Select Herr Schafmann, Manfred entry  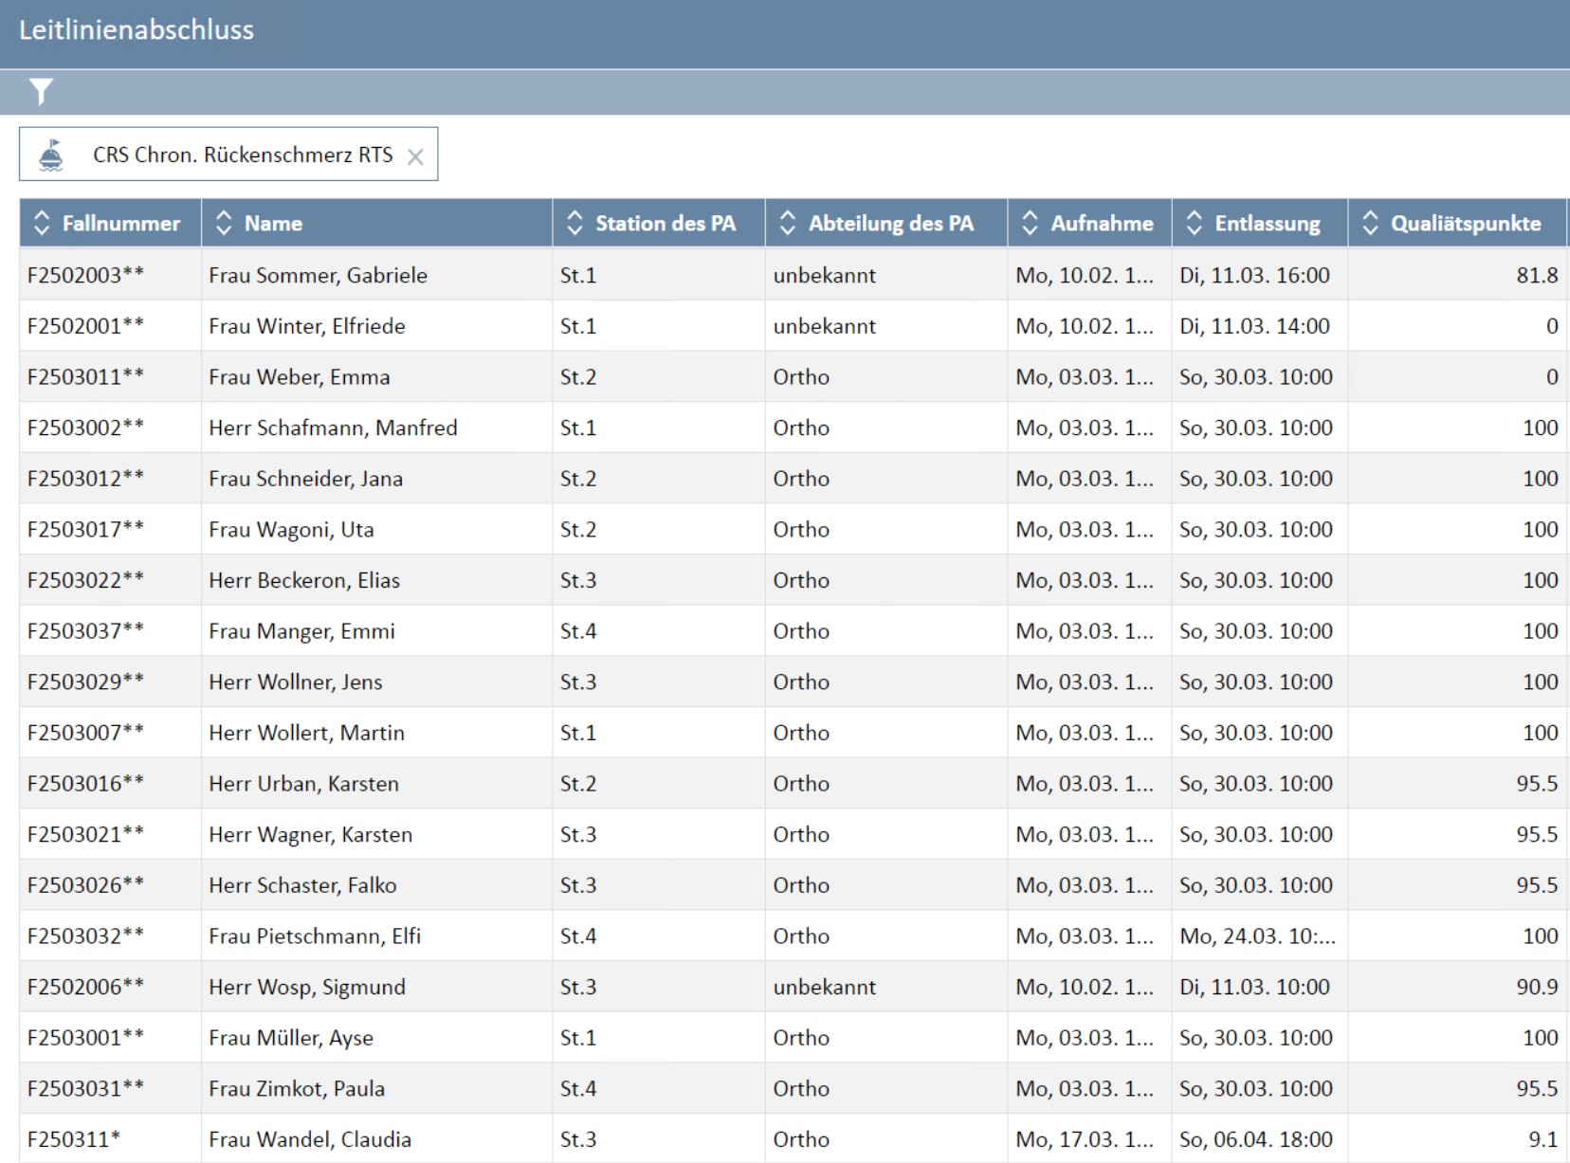point(333,427)
